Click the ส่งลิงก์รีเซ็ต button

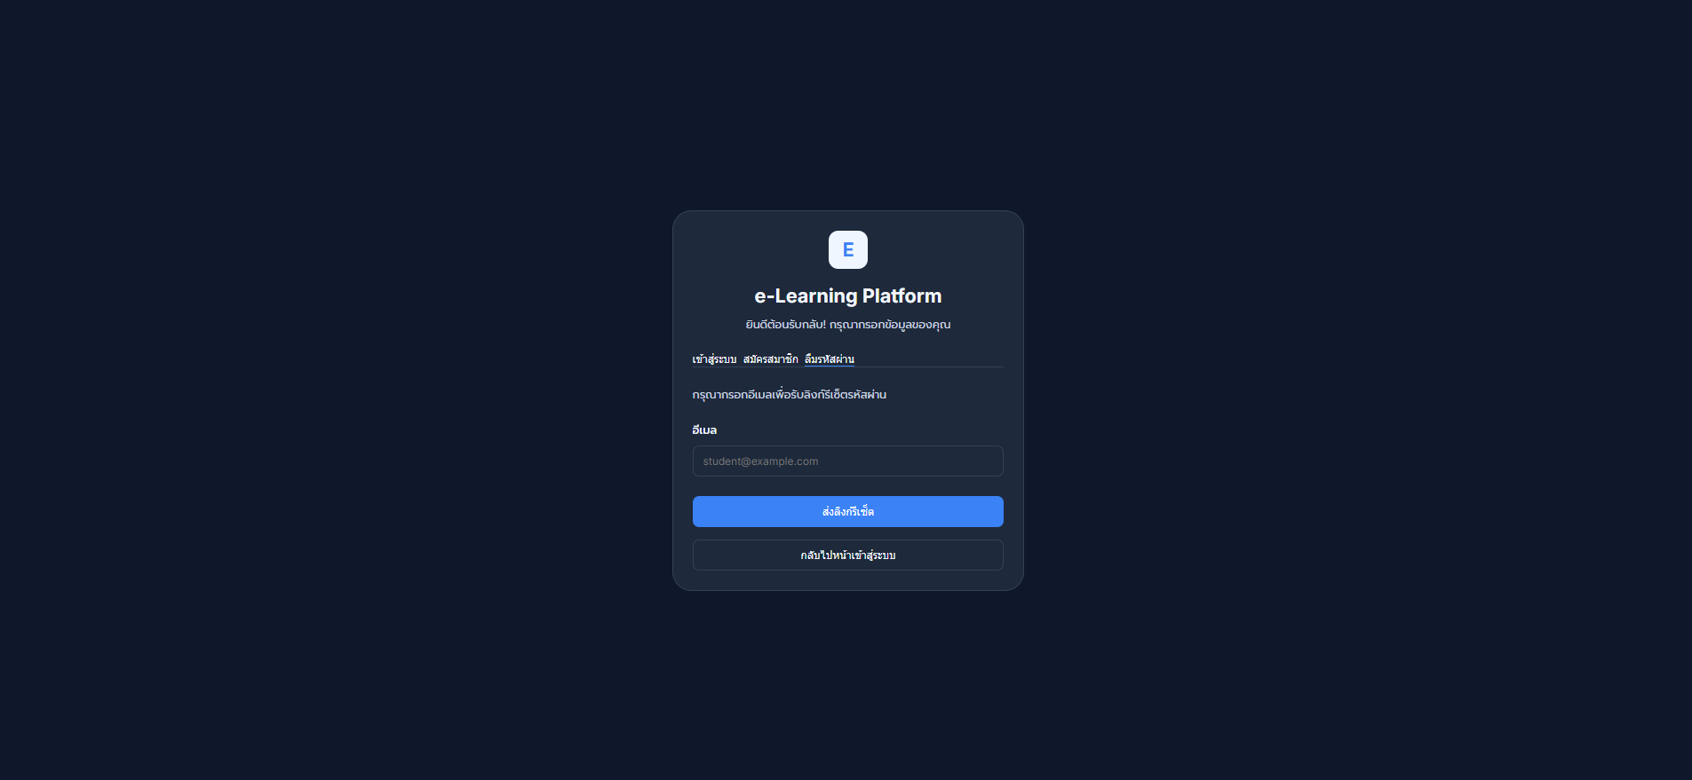coord(847,512)
